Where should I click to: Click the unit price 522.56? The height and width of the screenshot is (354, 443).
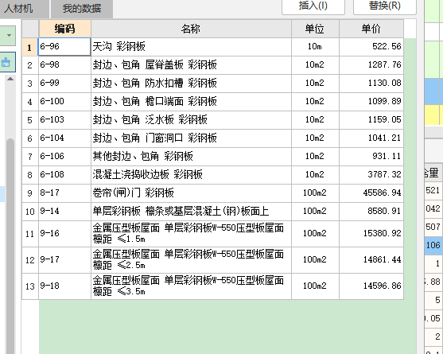click(371, 47)
